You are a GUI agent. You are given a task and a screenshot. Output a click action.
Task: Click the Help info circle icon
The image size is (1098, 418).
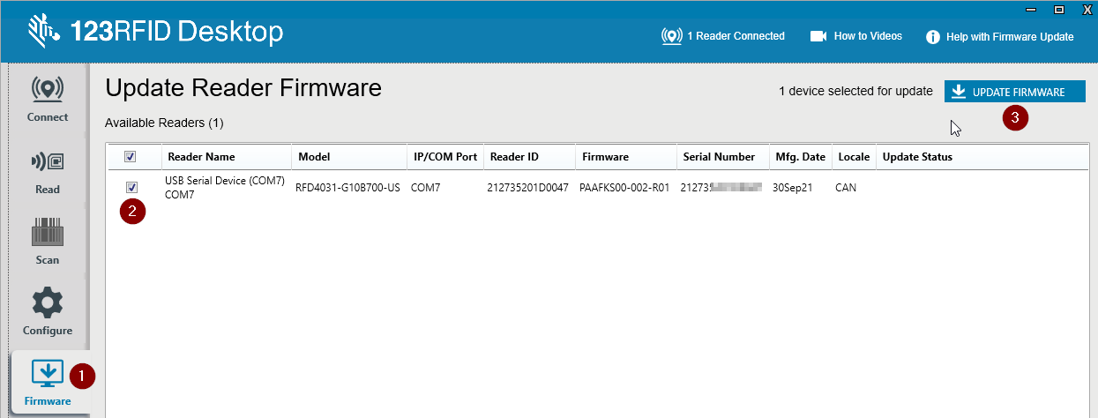(x=932, y=37)
